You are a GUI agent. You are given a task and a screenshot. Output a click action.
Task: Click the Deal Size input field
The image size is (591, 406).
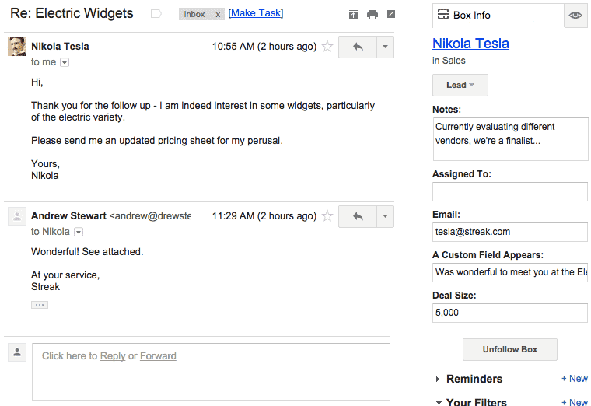[509, 313]
